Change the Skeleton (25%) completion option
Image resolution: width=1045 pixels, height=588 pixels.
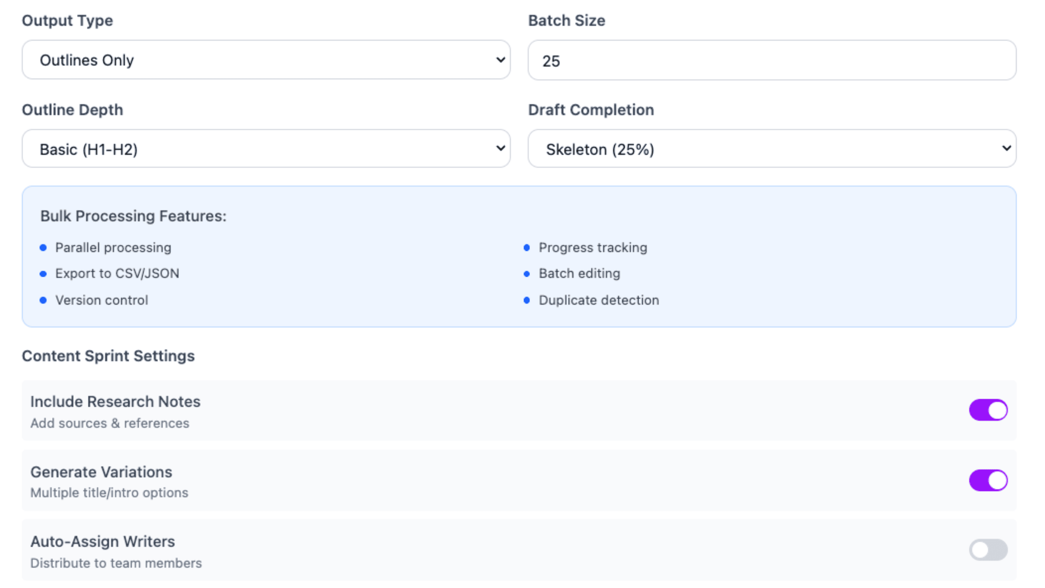click(771, 148)
